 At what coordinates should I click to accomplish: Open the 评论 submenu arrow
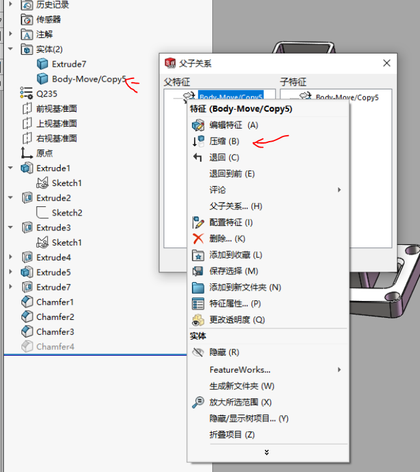coord(339,189)
